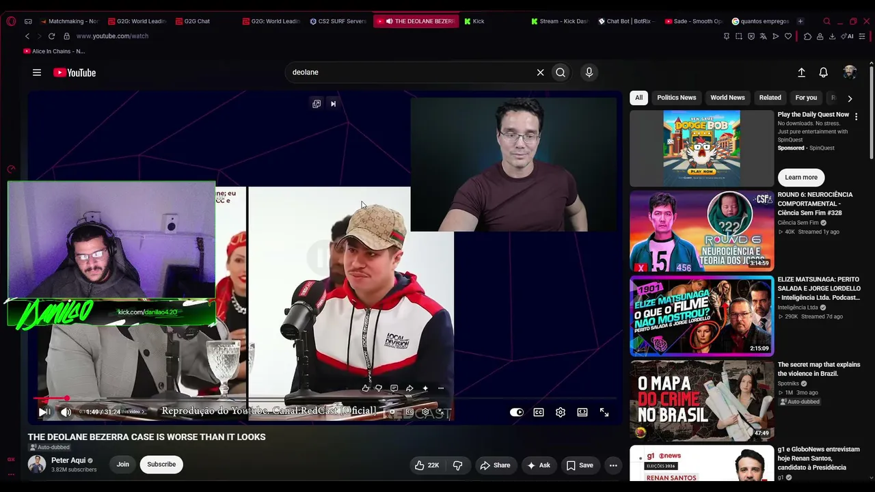
Task: Like the video showing 22K likes
Action: (x=427, y=465)
